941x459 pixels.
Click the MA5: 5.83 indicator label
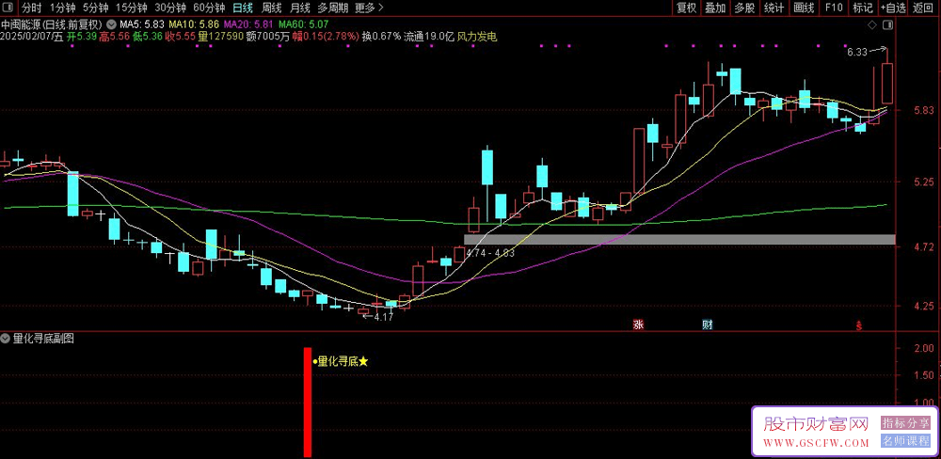pos(142,25)
